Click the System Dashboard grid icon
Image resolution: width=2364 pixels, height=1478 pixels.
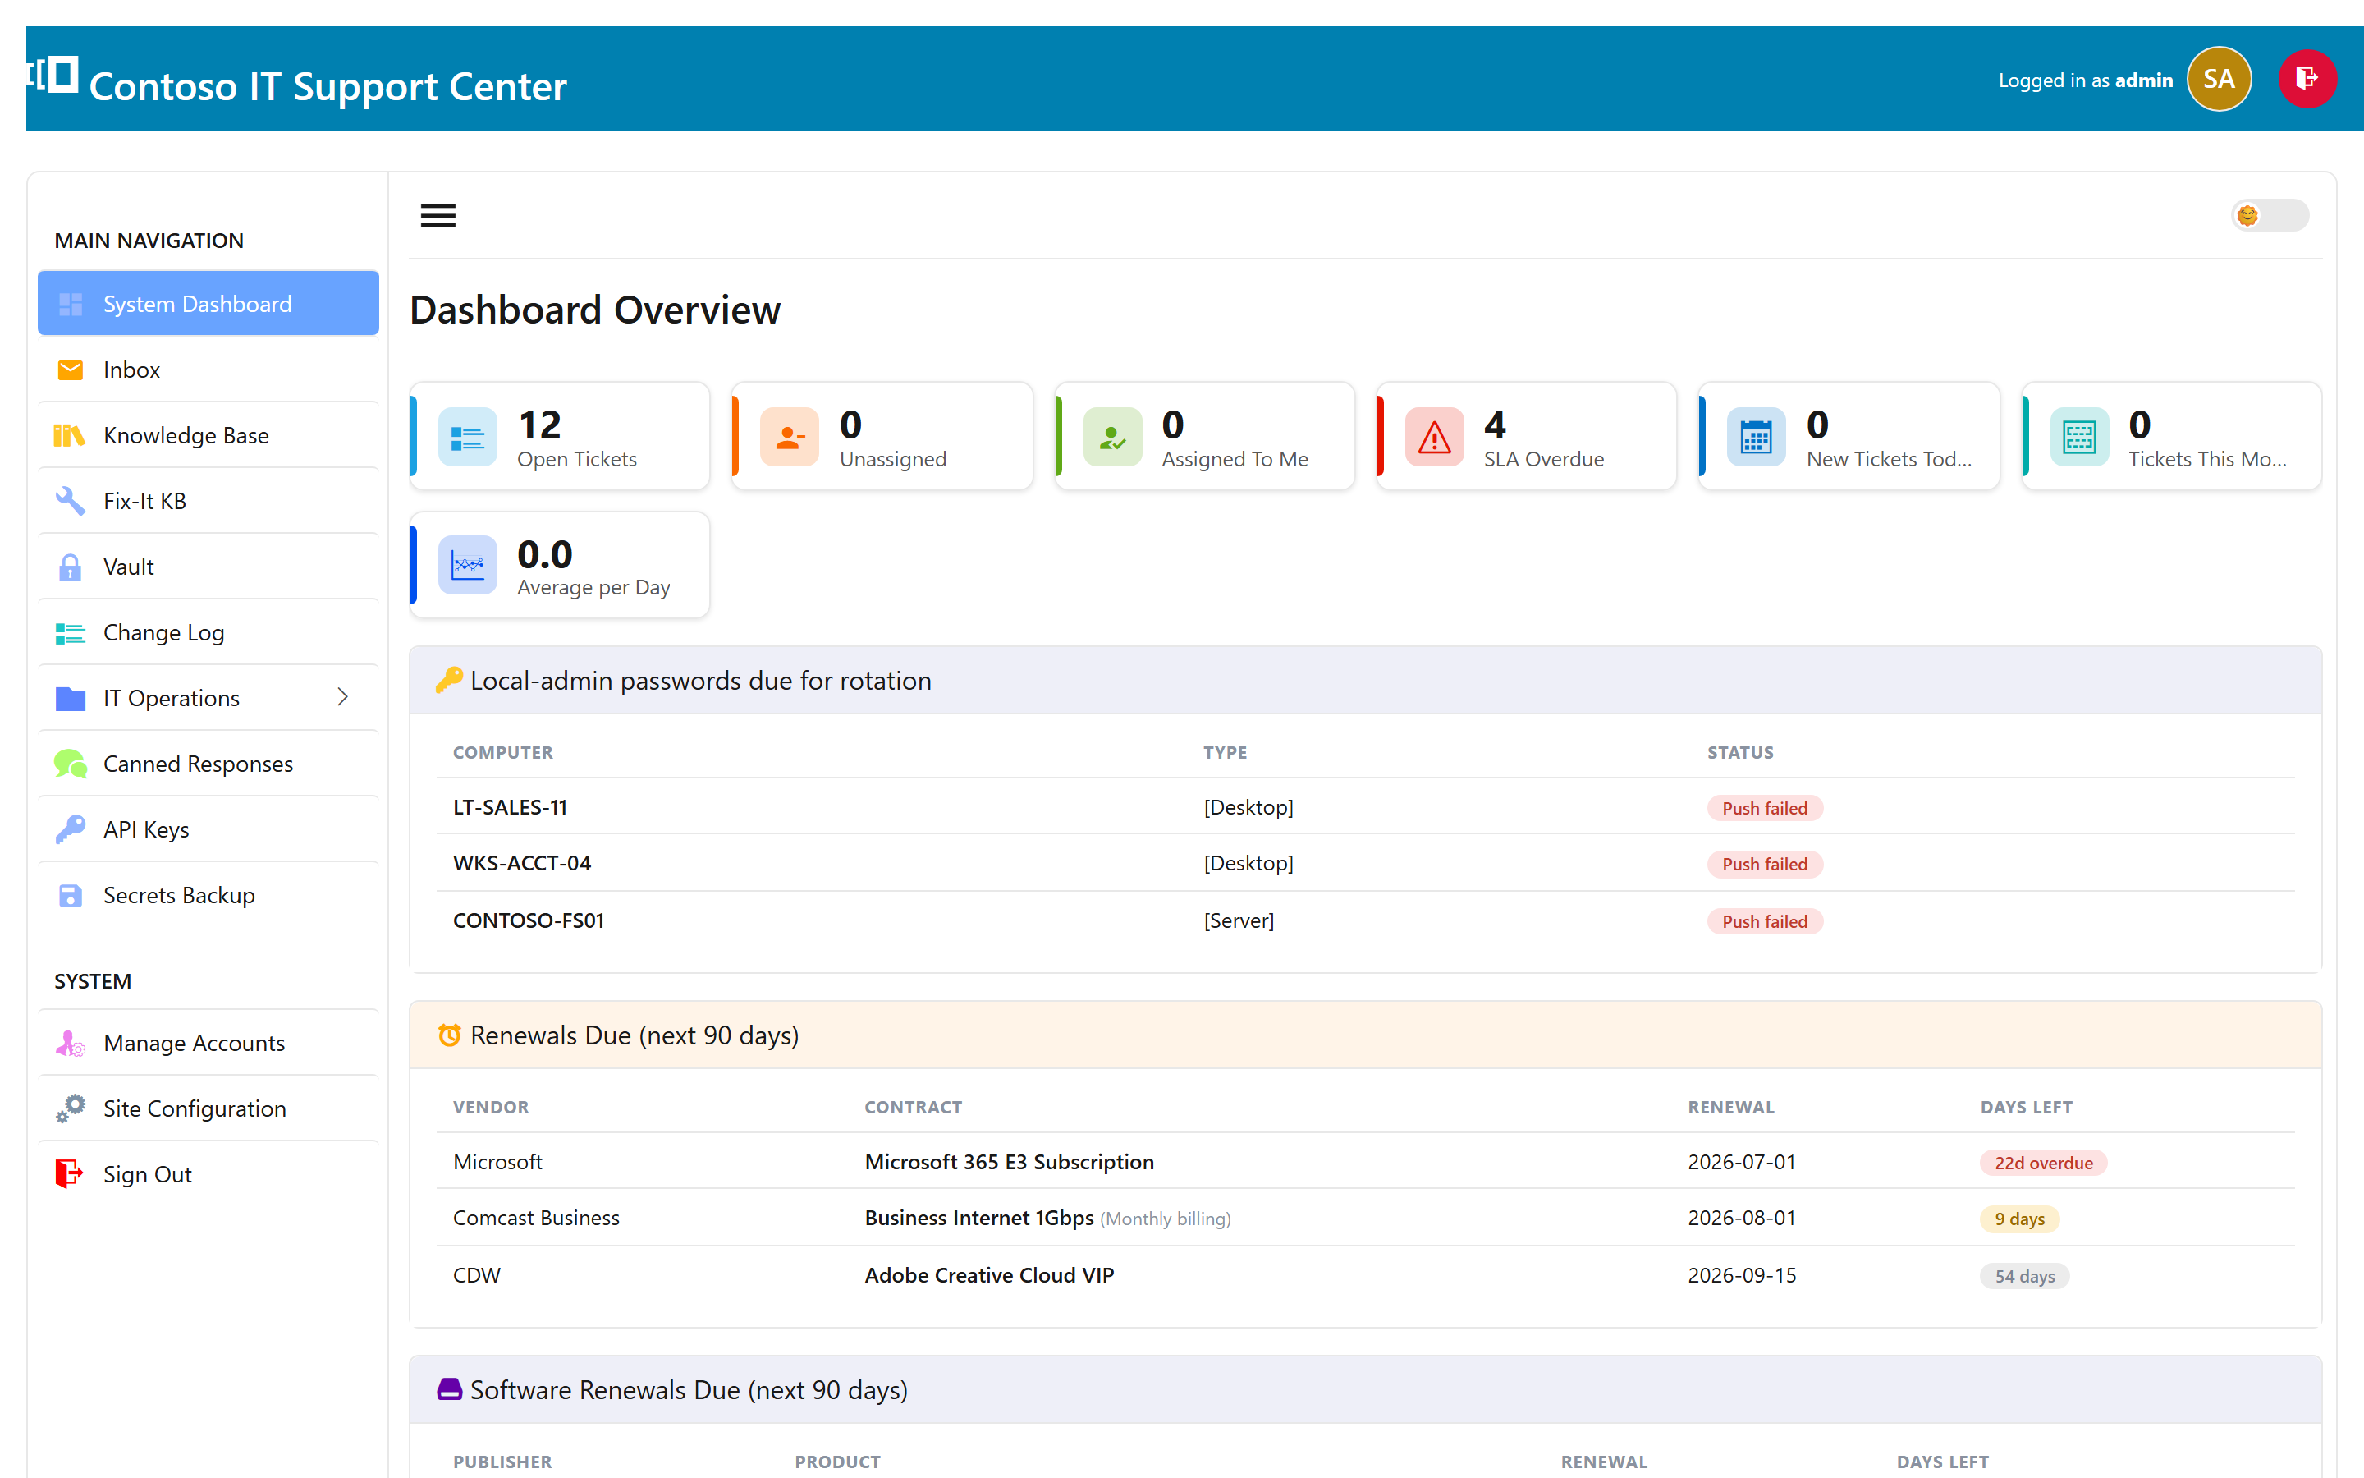[71, 304]
